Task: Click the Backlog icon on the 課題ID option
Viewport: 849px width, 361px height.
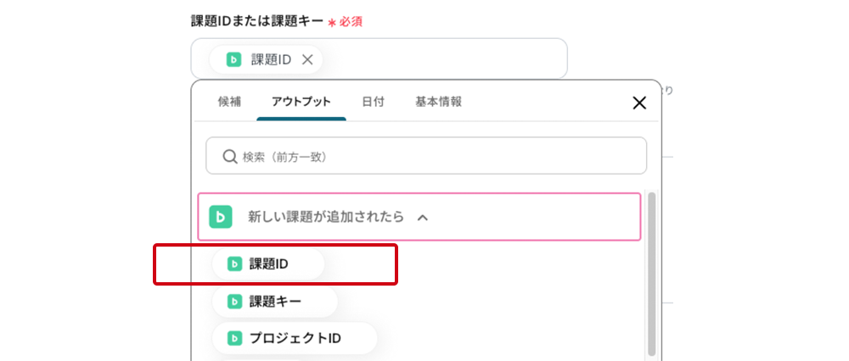Action: 234,264
